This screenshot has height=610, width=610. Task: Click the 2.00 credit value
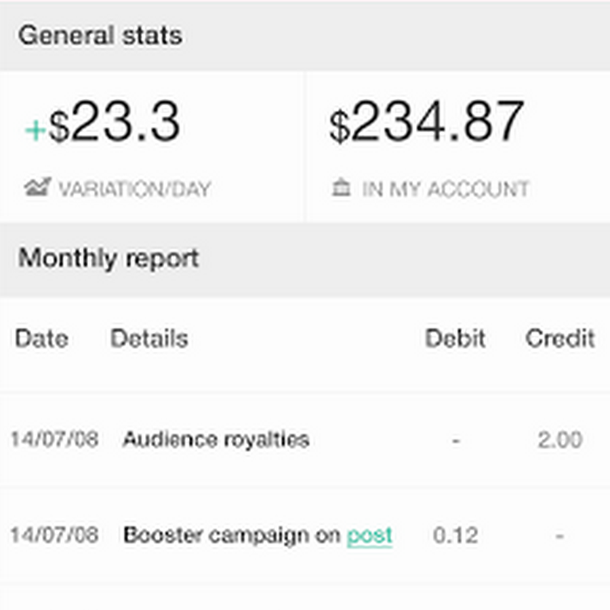(560, 440)
